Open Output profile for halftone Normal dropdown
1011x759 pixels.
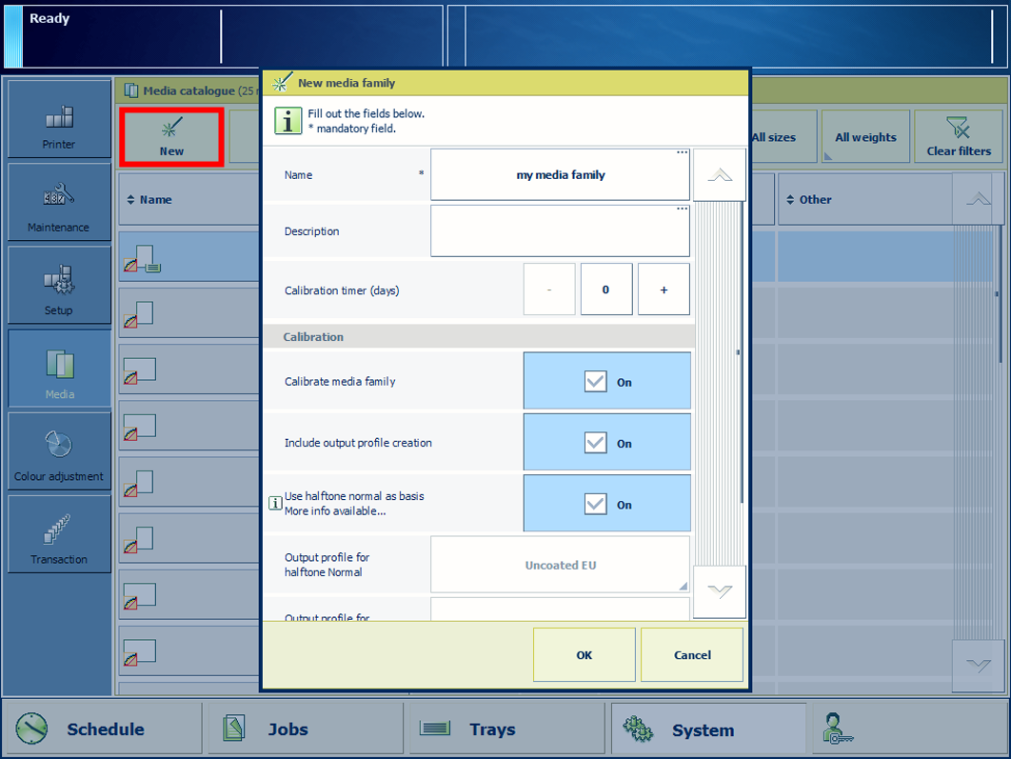(560, 565)
